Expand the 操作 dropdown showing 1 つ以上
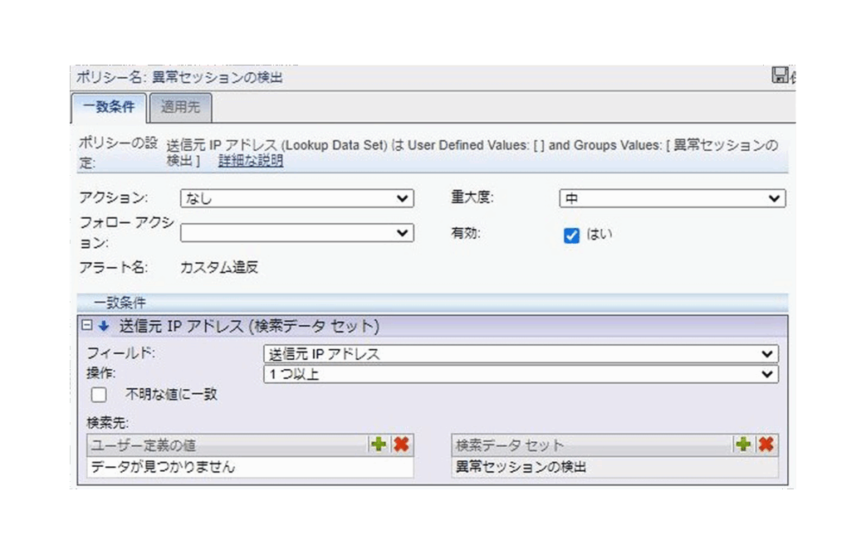The image size is (866, 554). 521,374
